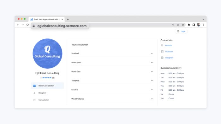221x124 pixels.
Task: Expand the London consultation section
Action: coord(112,90)
